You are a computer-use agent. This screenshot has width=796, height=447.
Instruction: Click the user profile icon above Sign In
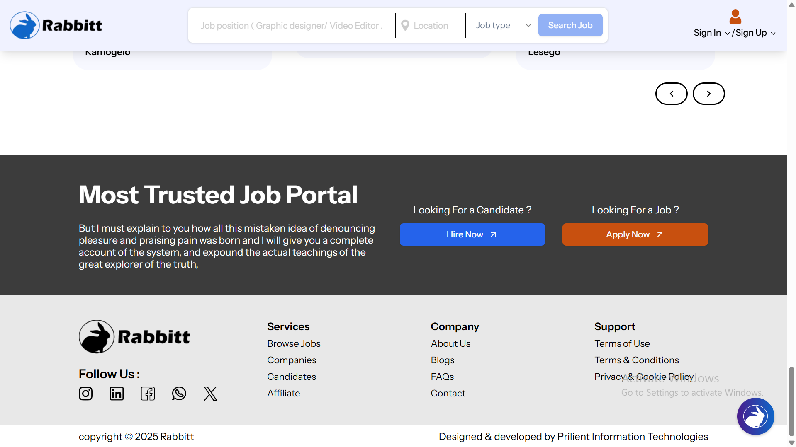click(735, 17)
